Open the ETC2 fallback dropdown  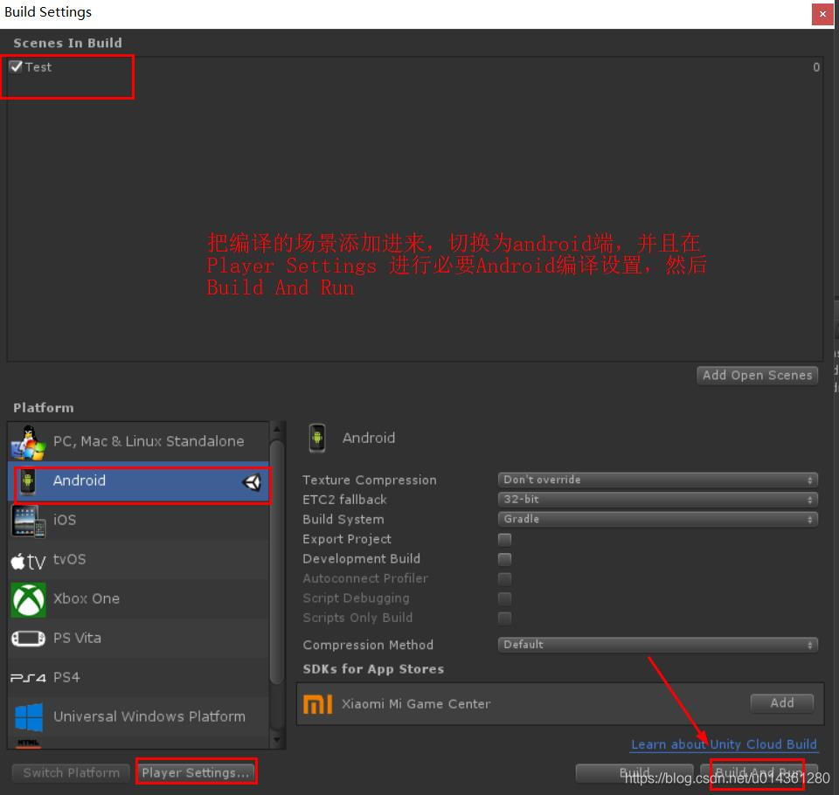657,500
